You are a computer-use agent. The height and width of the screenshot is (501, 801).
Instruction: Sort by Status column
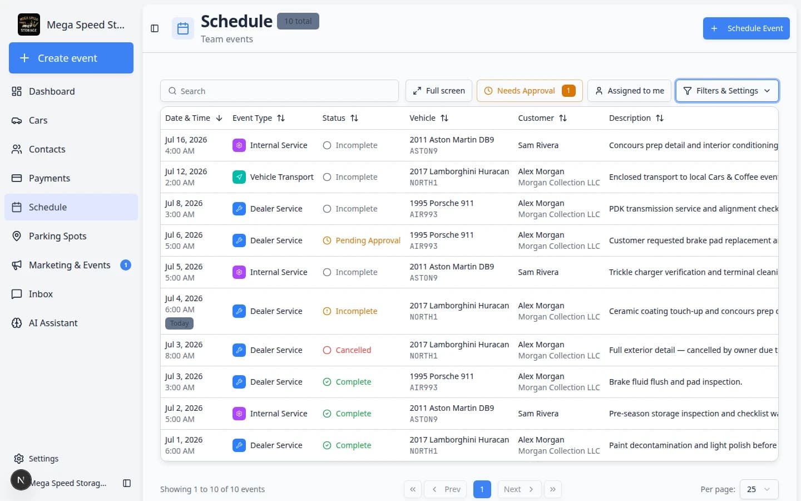coord(340,118)
